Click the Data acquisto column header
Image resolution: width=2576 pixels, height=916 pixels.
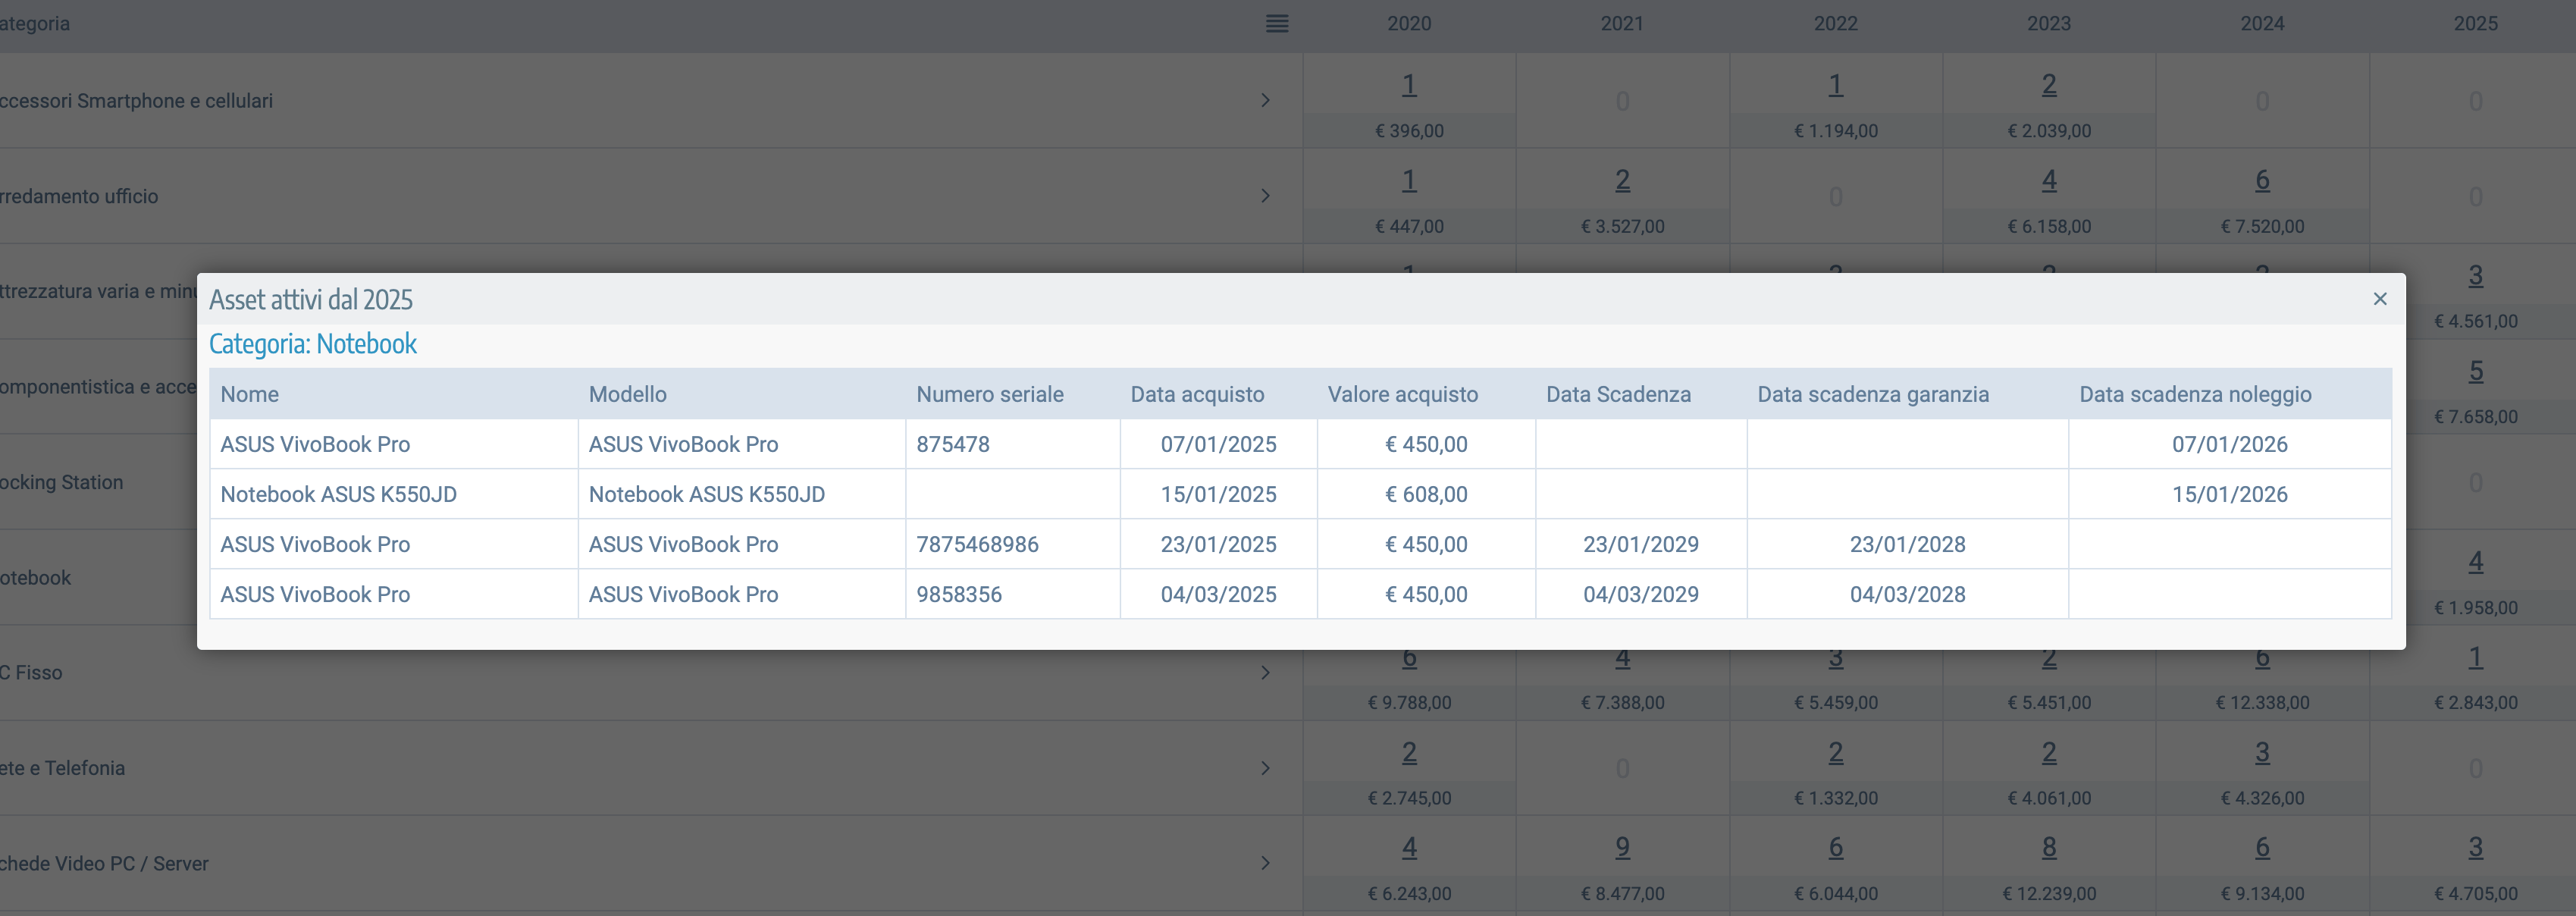(1197, 394)
